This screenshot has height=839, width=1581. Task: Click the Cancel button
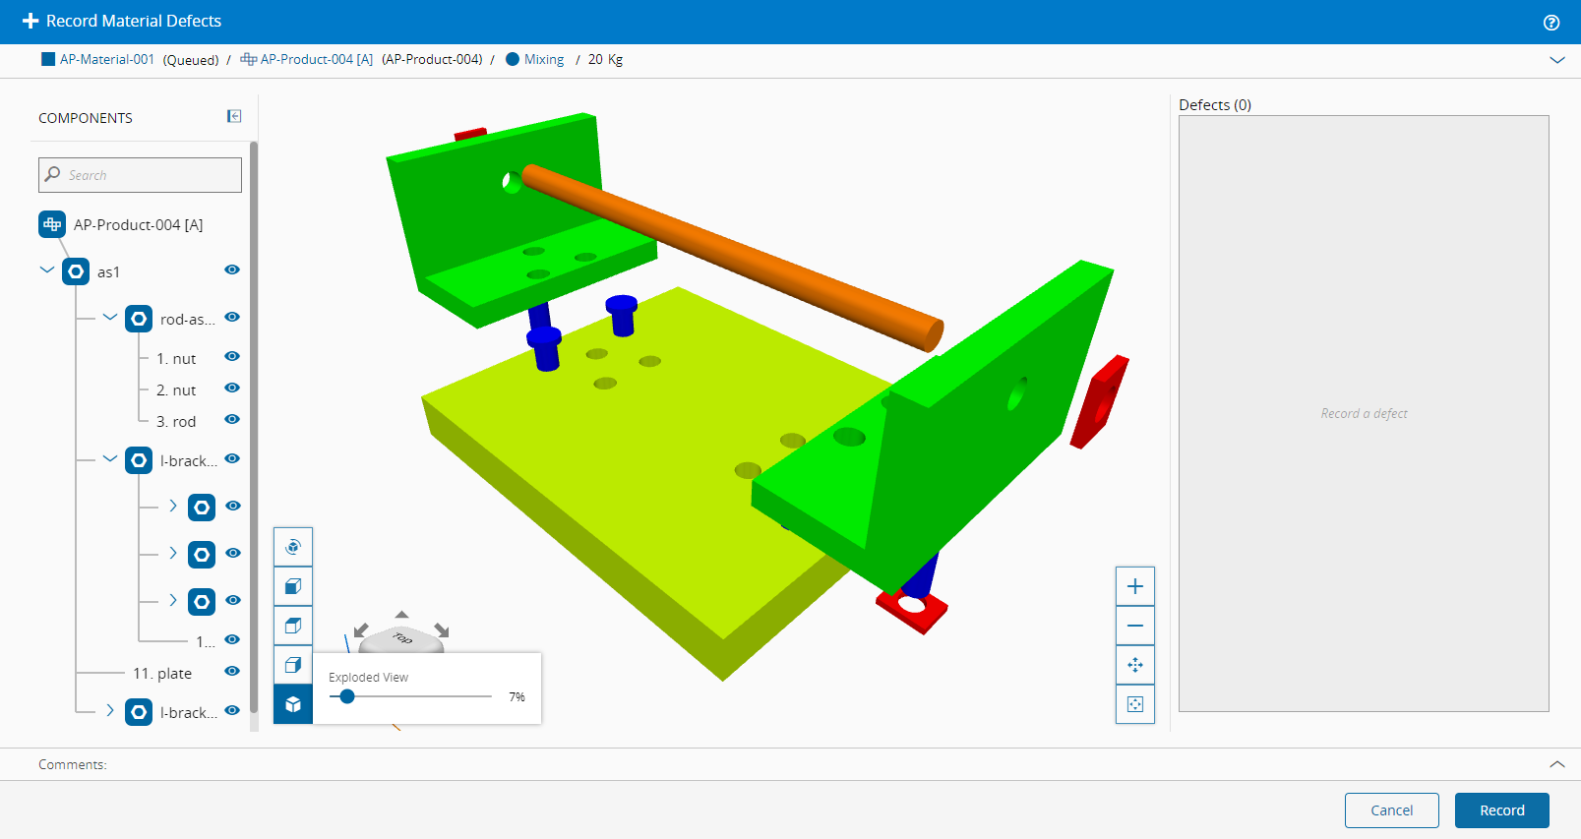point(1392,810)
